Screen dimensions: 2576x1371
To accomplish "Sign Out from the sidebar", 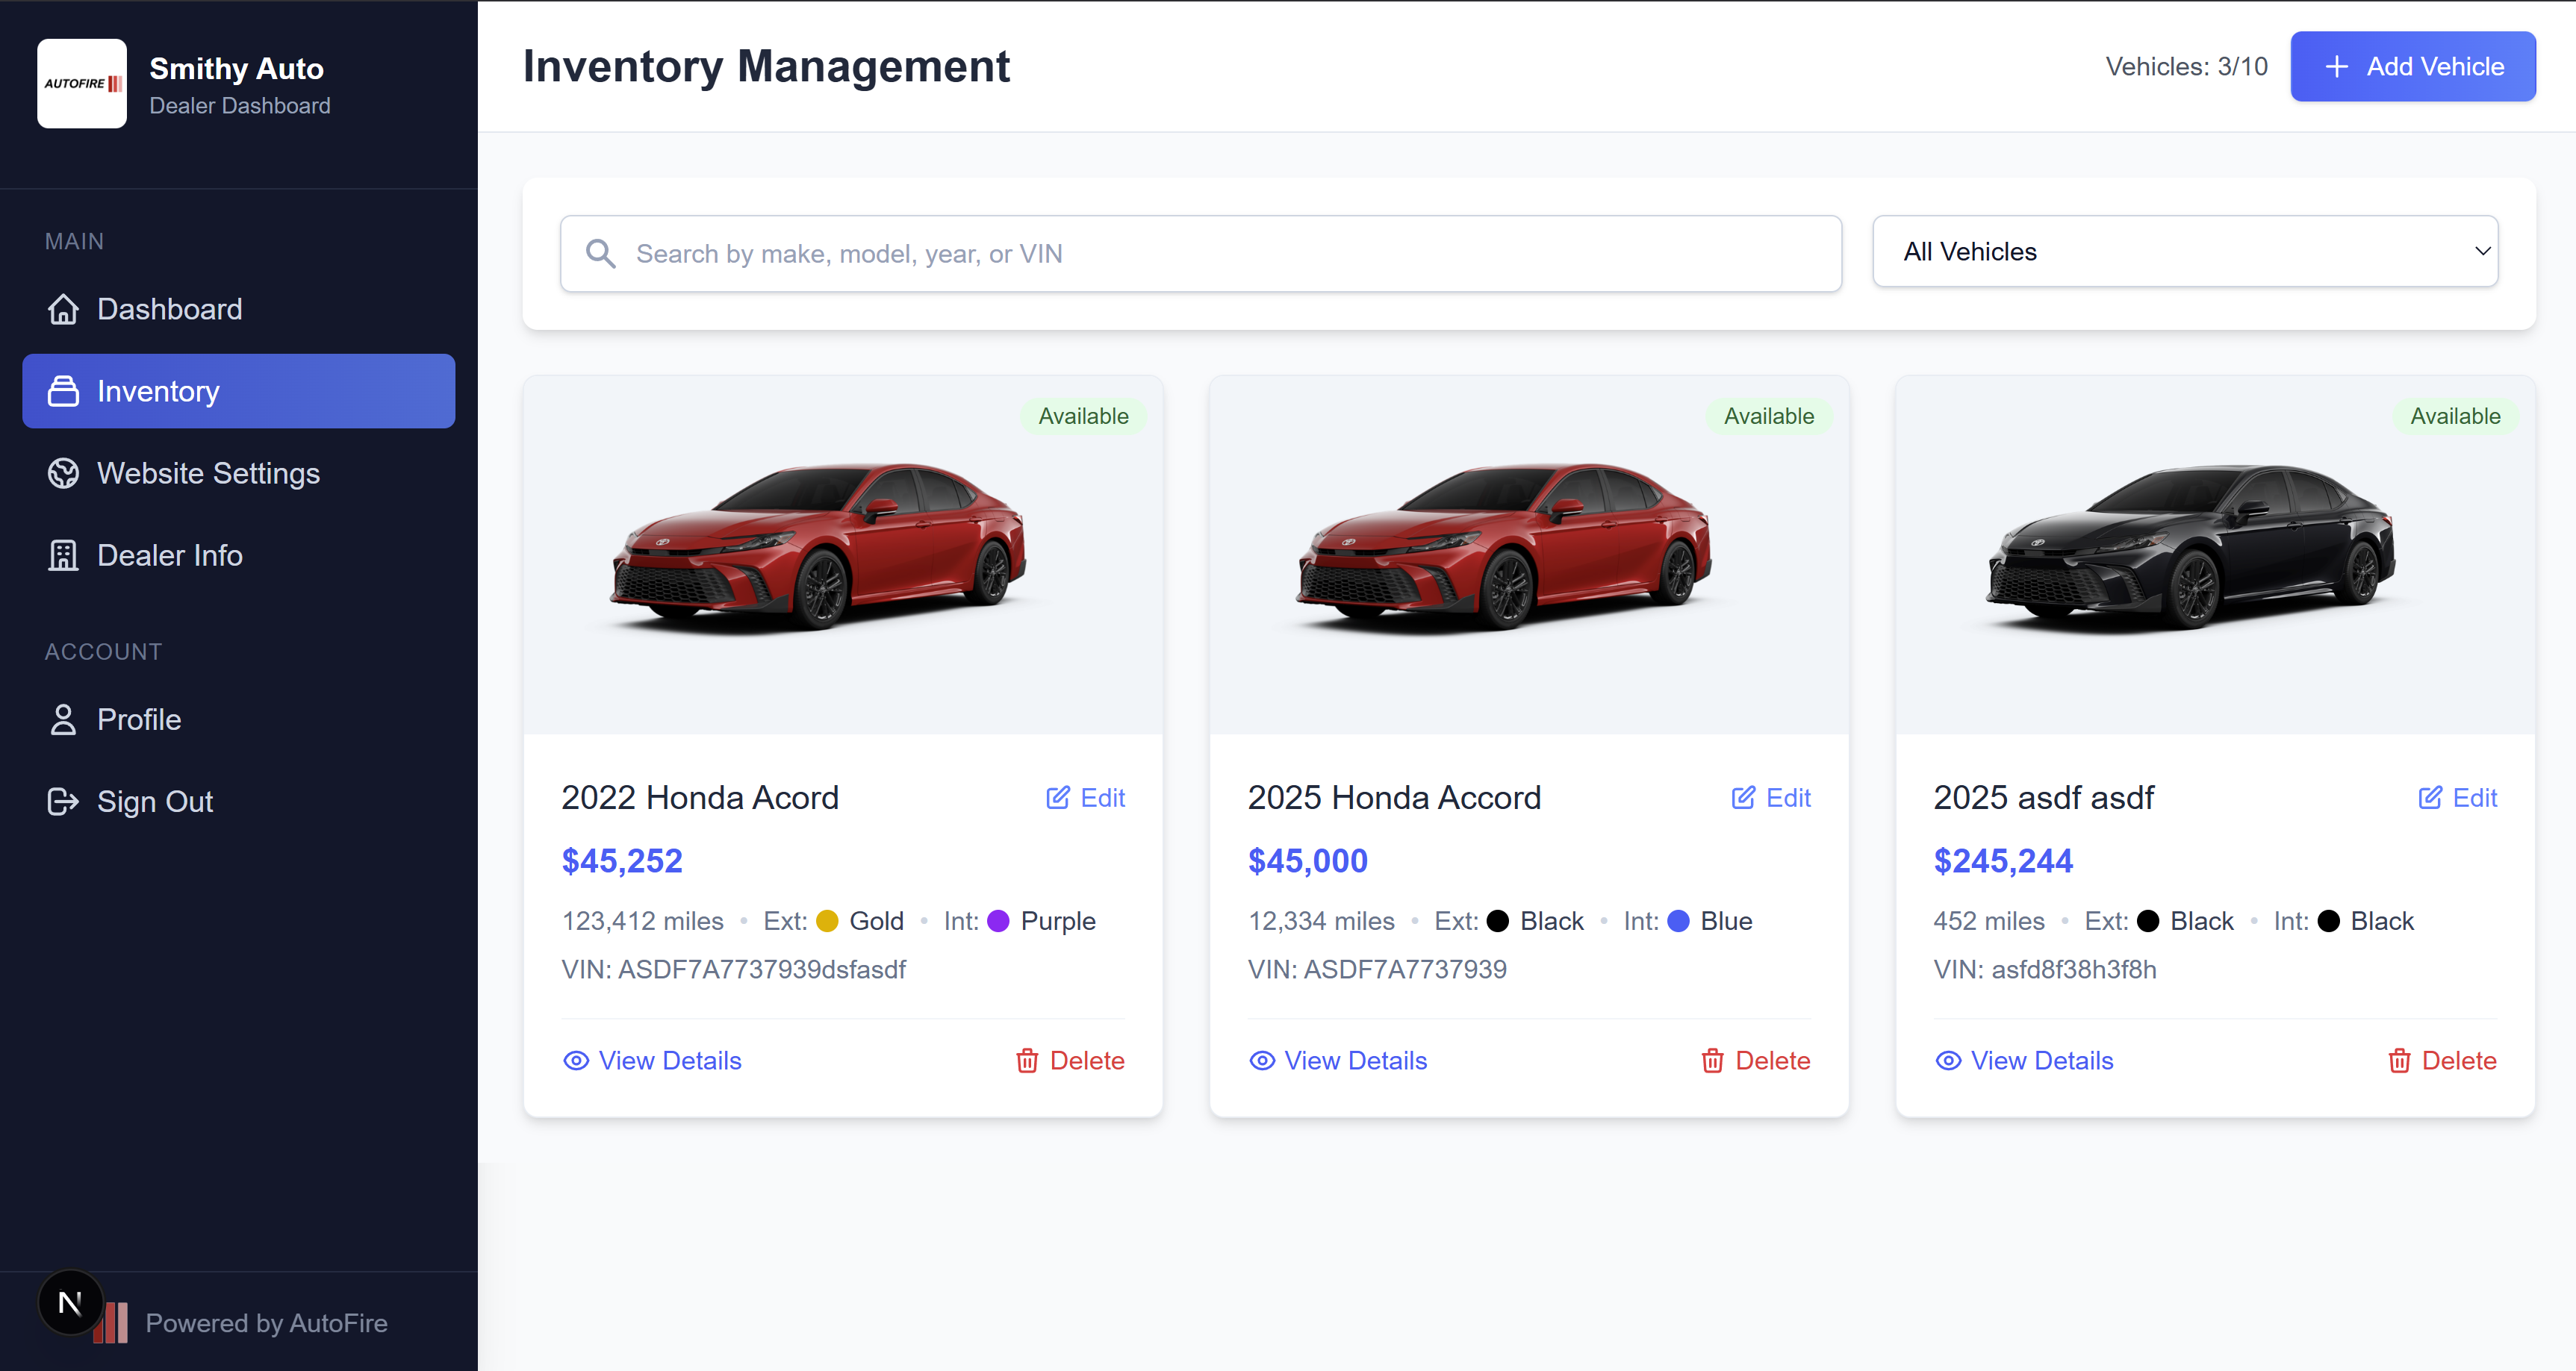I will coord(155,802).
